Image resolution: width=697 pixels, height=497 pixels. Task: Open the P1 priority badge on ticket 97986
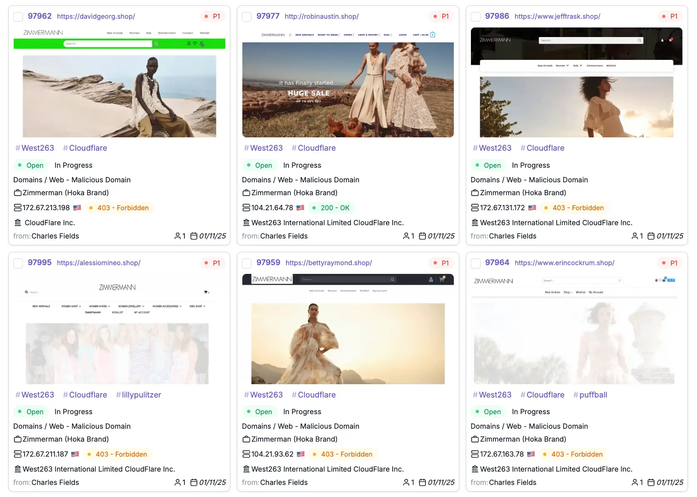tap(670, 16)
